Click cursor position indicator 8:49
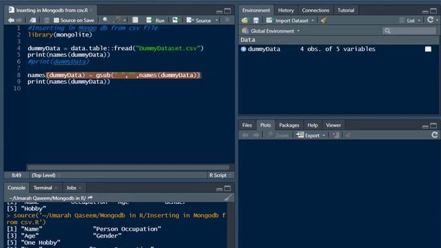The image size is (441, 248). click(x=17, y=175)
